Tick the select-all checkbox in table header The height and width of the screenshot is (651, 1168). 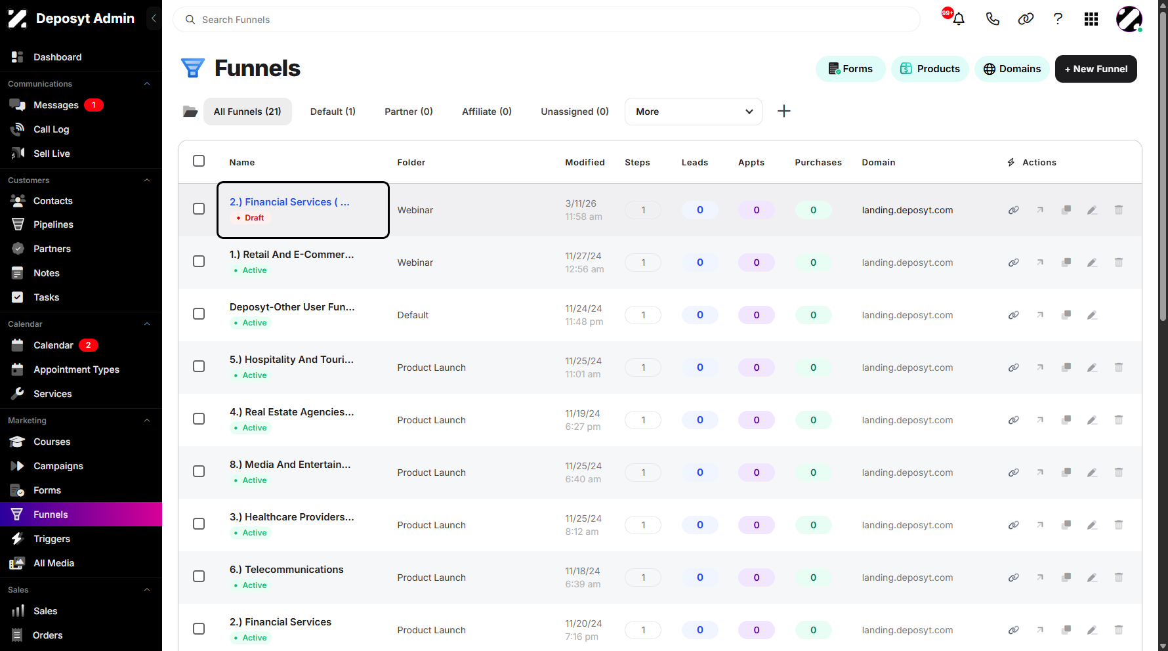point(199,161)
